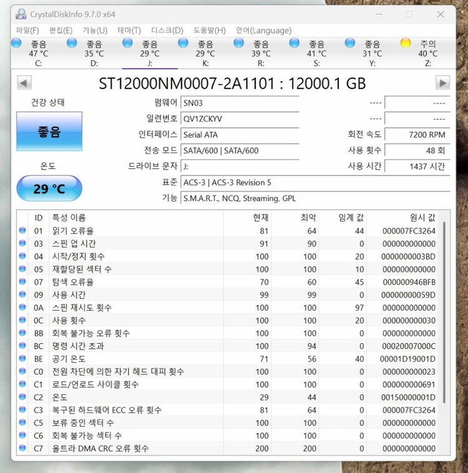This screenshot has width=468, height=473.
Task: Click the power on hours 1437 시간 field
Action: tap(417, 166)
